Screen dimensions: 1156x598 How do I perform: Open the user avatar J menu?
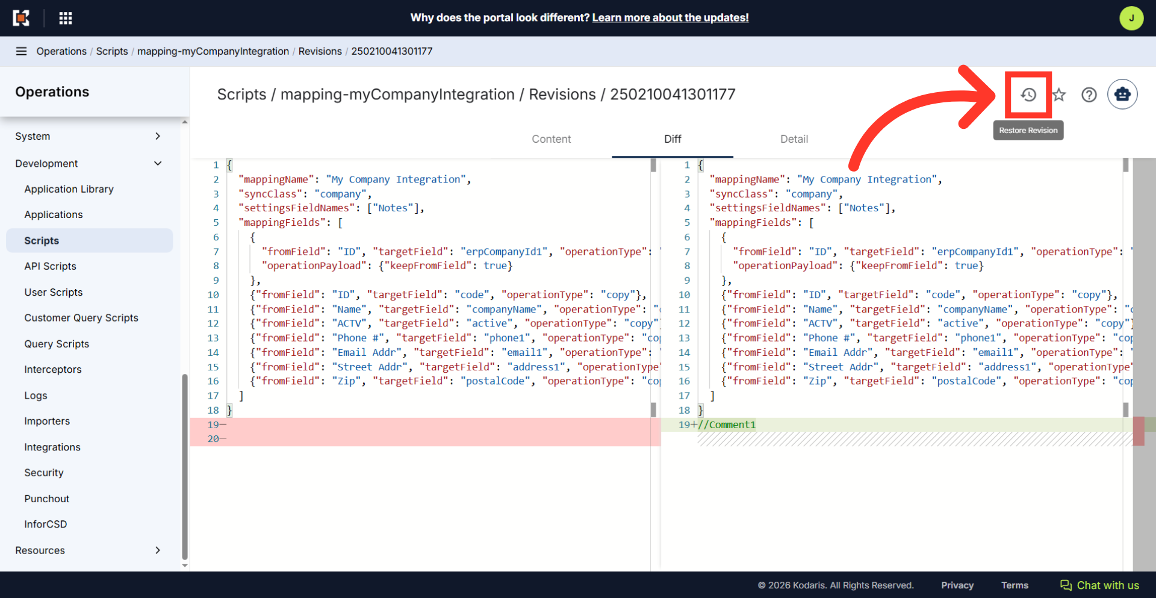coord(1131,18)
